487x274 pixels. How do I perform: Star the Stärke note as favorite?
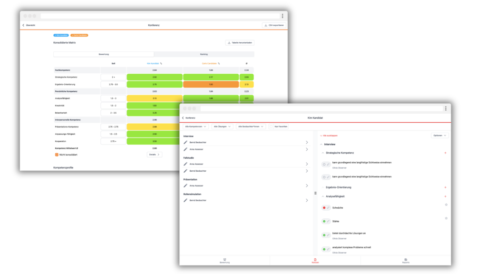(446, 218)
